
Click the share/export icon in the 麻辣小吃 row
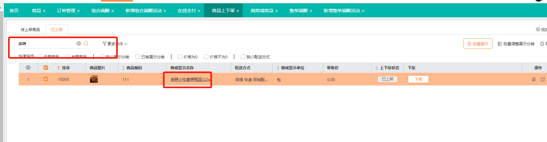click(x=542, y=79)
